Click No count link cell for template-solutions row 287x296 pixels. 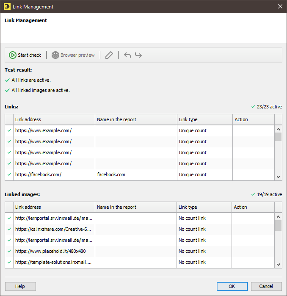point(204,262)
